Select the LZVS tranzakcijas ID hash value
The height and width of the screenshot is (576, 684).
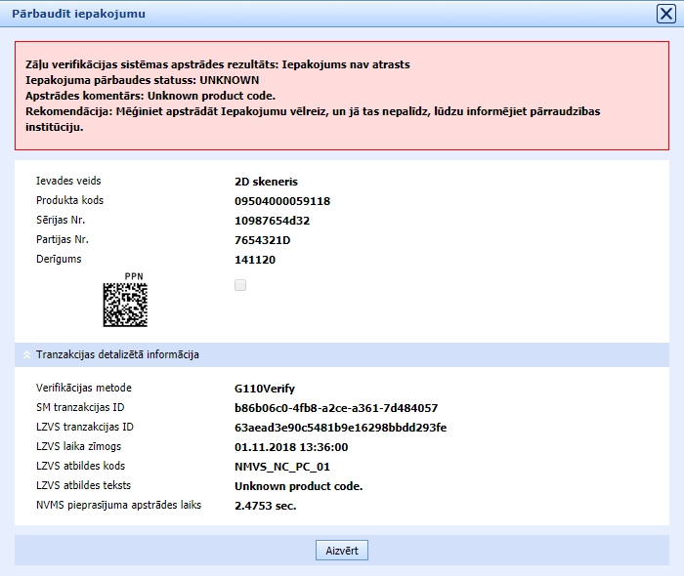(340, 428)
